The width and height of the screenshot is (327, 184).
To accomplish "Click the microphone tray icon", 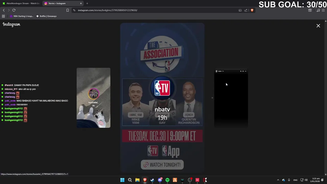I will click(289, 180).
